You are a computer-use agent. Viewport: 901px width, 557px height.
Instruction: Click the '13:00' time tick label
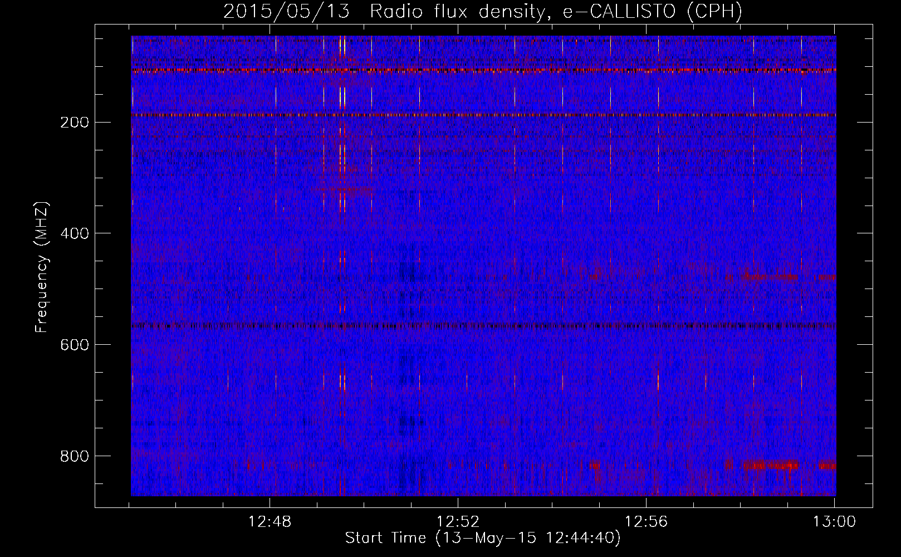click(x=834, y=522)
